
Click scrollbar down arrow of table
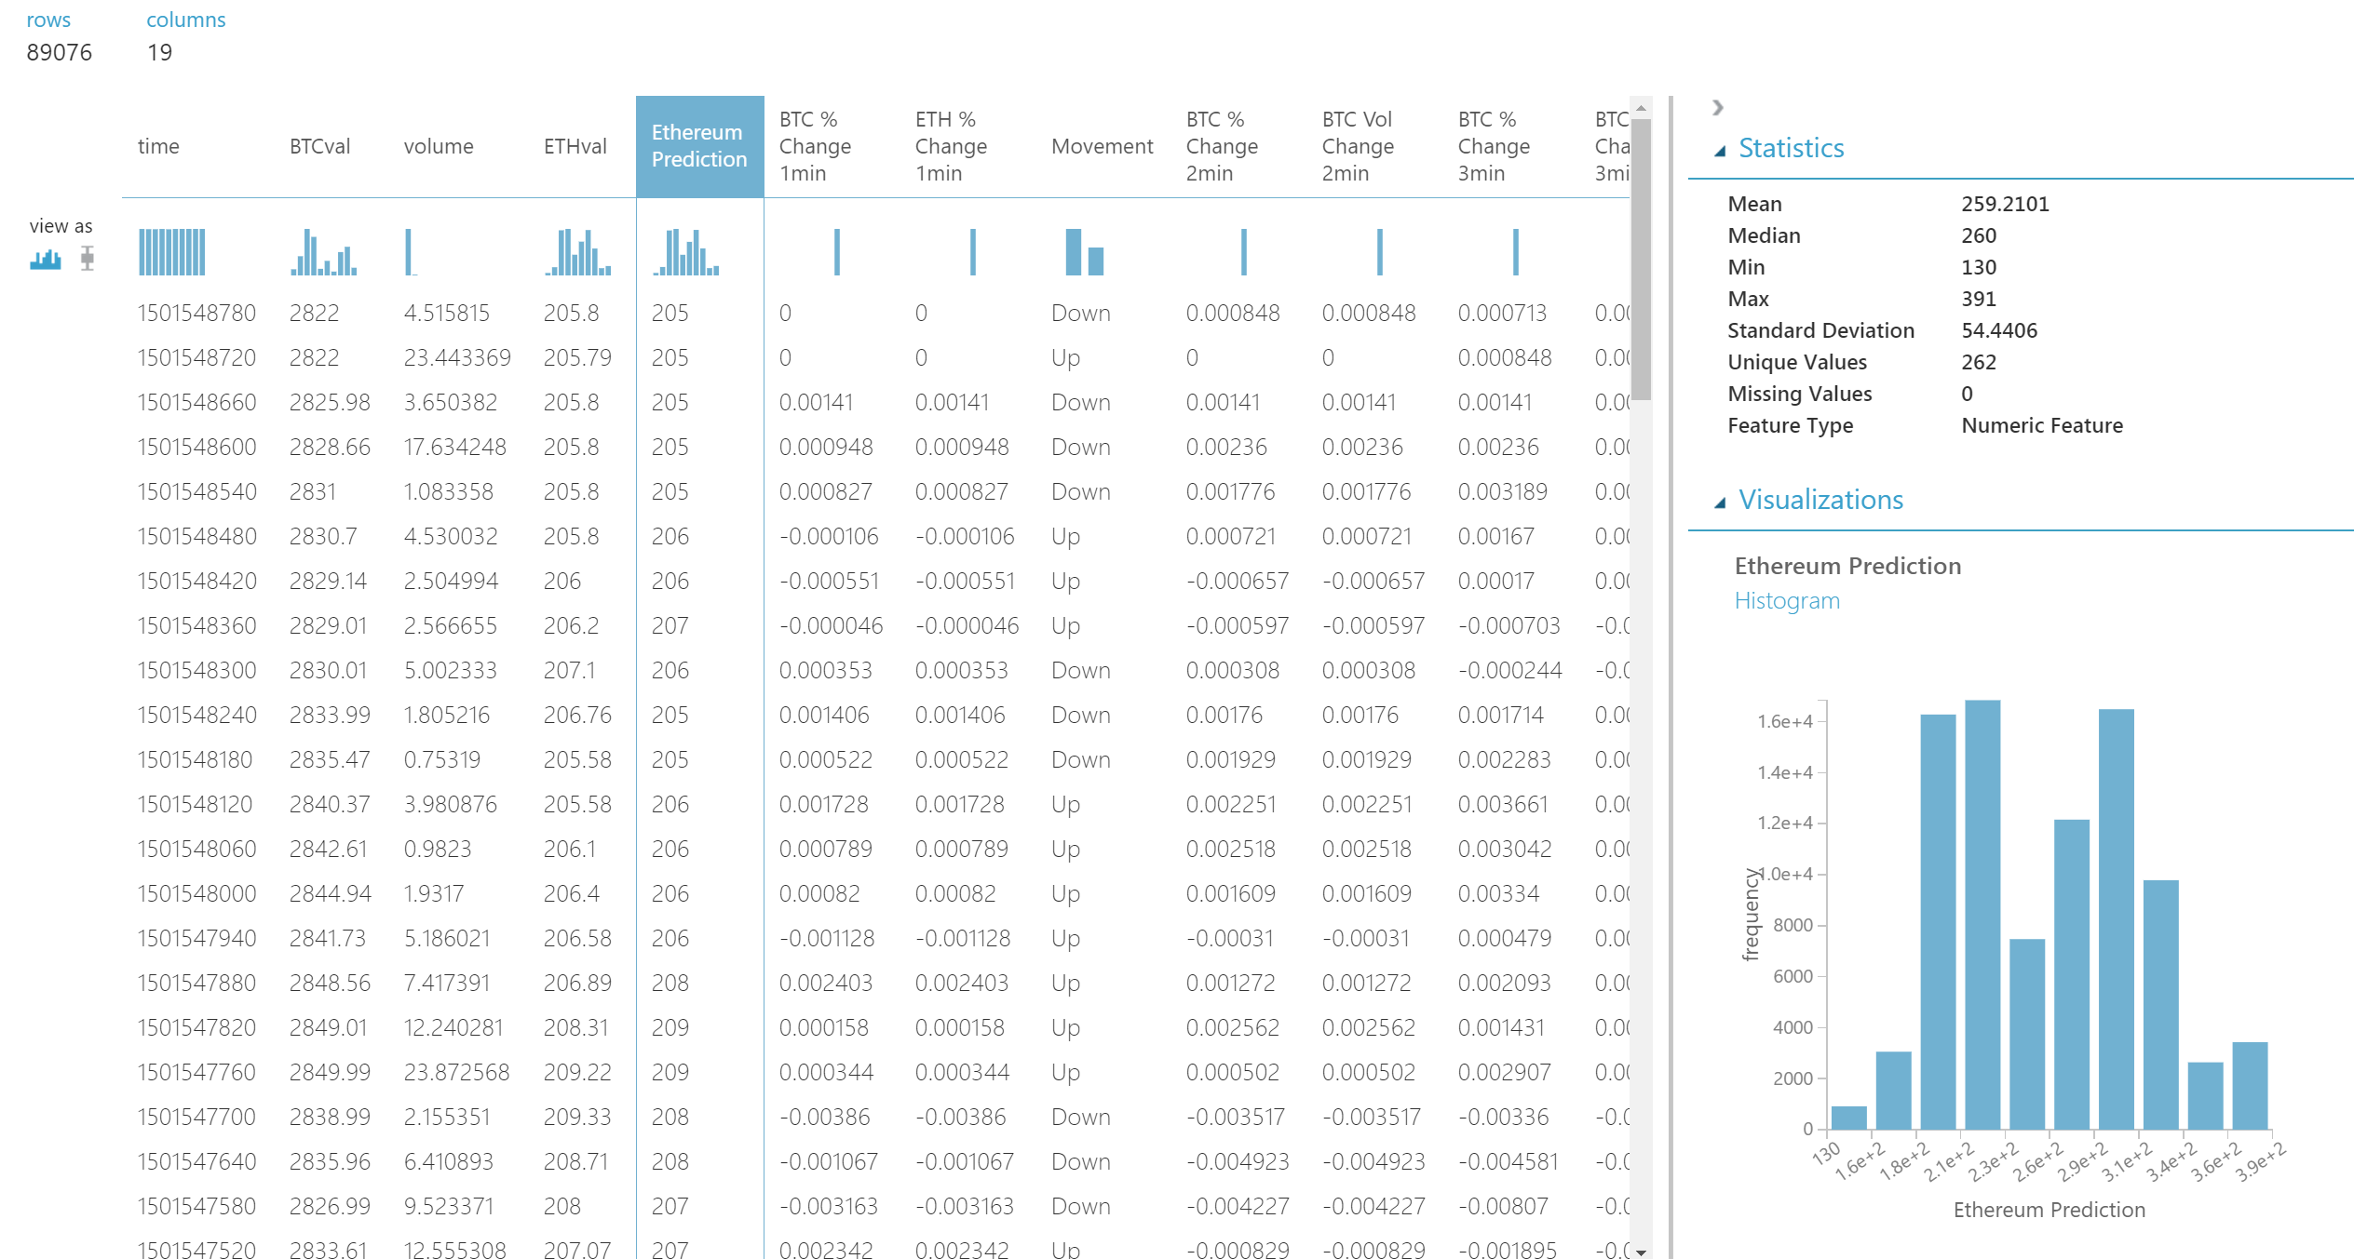click(x=1641, y=1252)
